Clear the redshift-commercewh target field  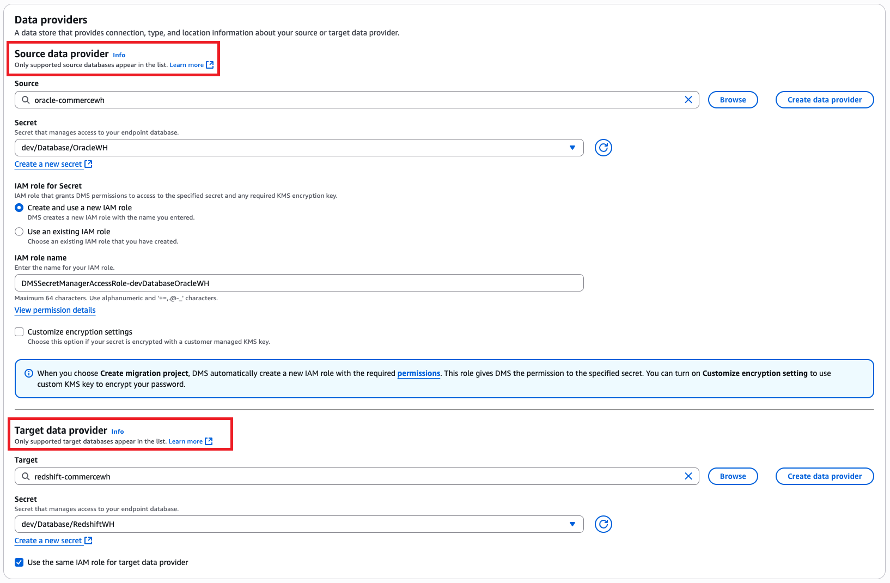688,476
